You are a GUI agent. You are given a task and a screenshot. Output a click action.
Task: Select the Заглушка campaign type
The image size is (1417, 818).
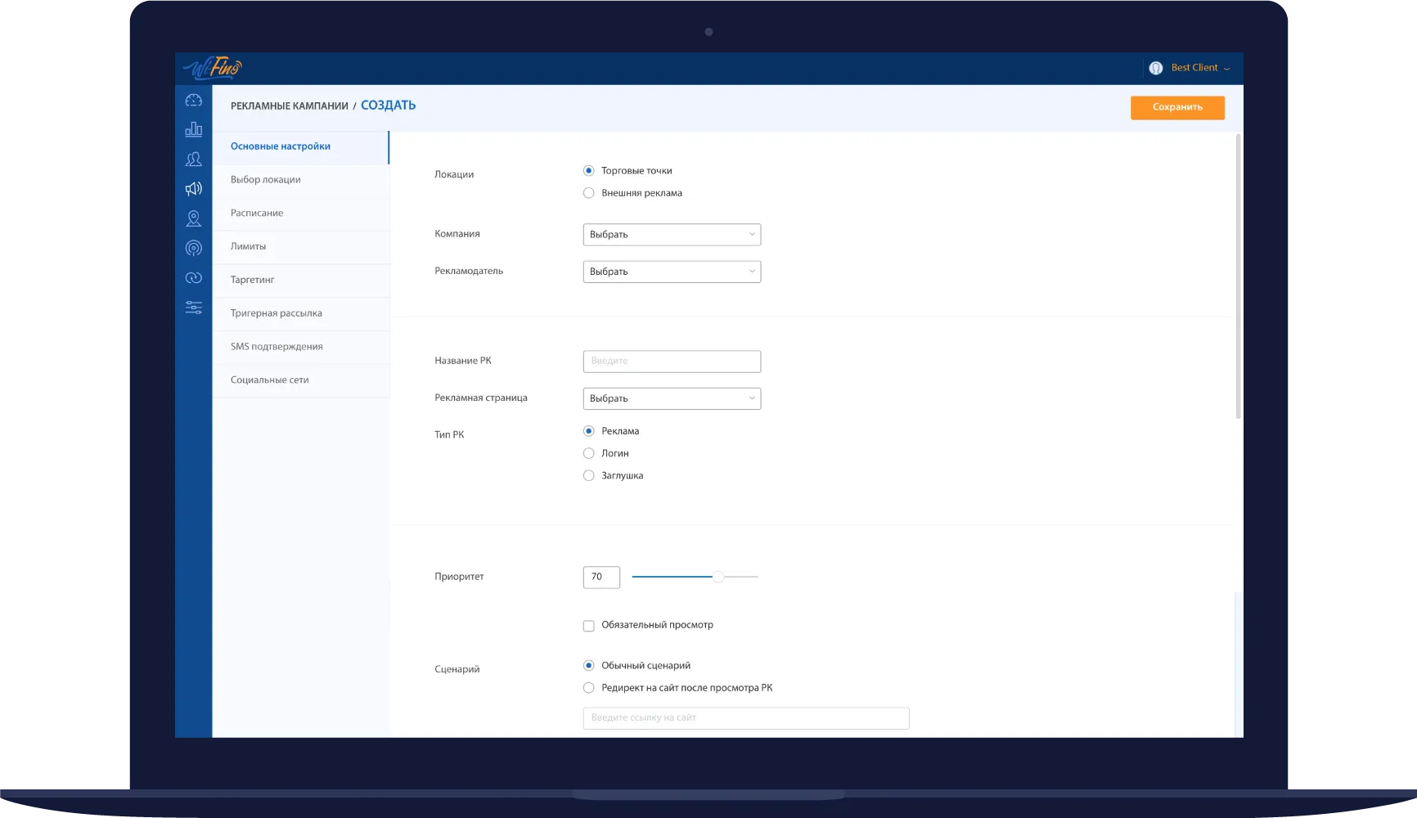(x=588, y=475)
